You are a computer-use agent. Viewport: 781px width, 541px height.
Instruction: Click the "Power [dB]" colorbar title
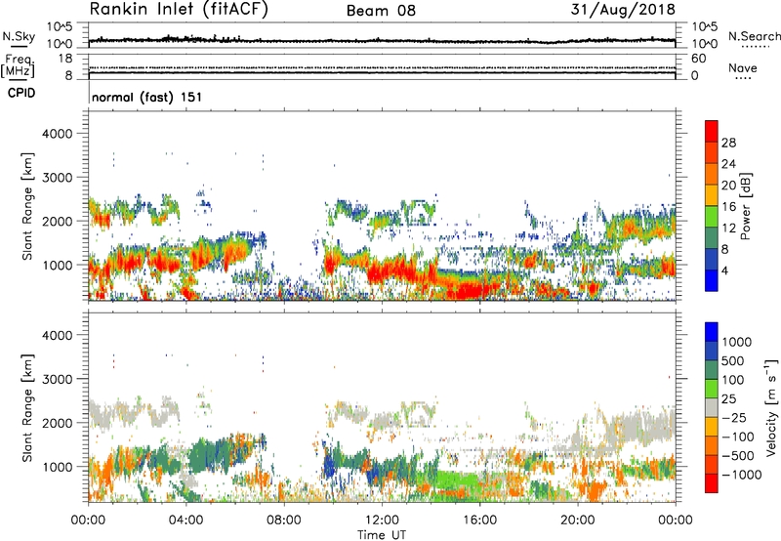pos(745,206)
